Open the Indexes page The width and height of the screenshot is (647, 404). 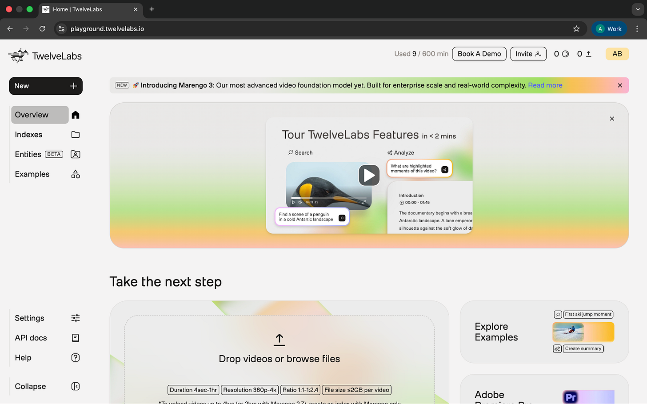28,135
